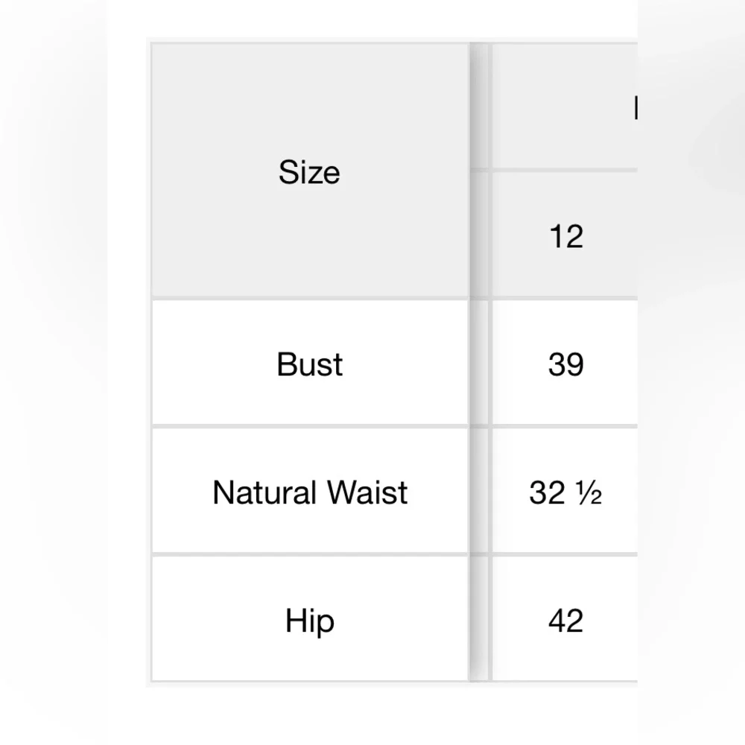Image resolution: width=745 pixels, height=745 pixels.
Task: Click the divider next to Natural Waist row
Action: coord(479,491)
